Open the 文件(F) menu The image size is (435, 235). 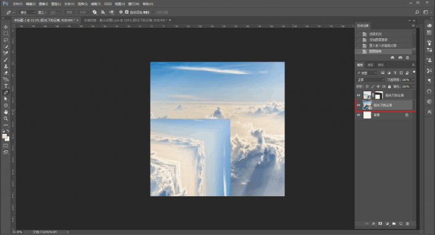(x=17, y=4)
